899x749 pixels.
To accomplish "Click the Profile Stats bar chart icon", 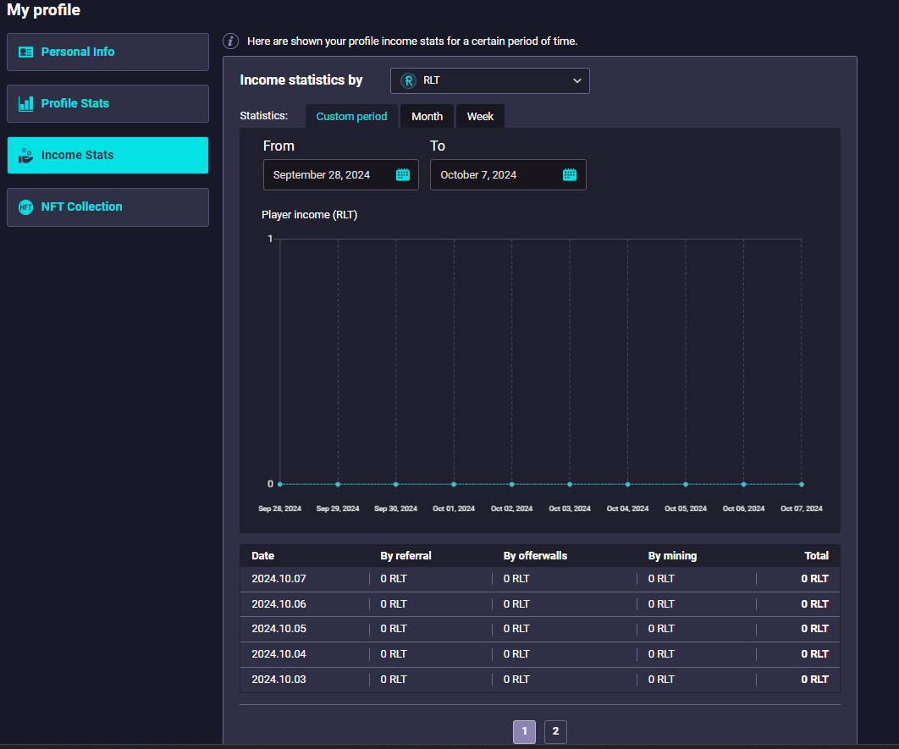I will click(x=25, y=103).
